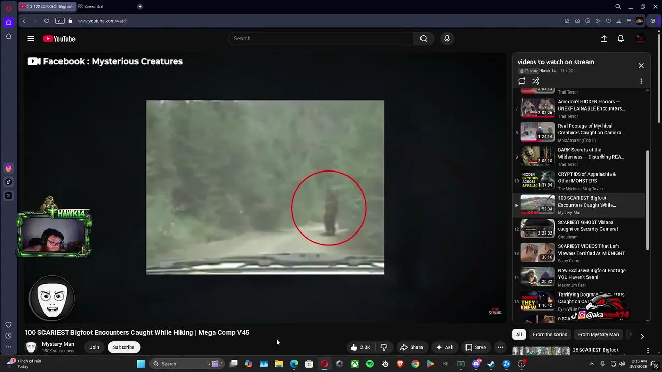This screenshot has width=662, height=372.
Task: Open Steam from taskbar
Action: point(491,364)
